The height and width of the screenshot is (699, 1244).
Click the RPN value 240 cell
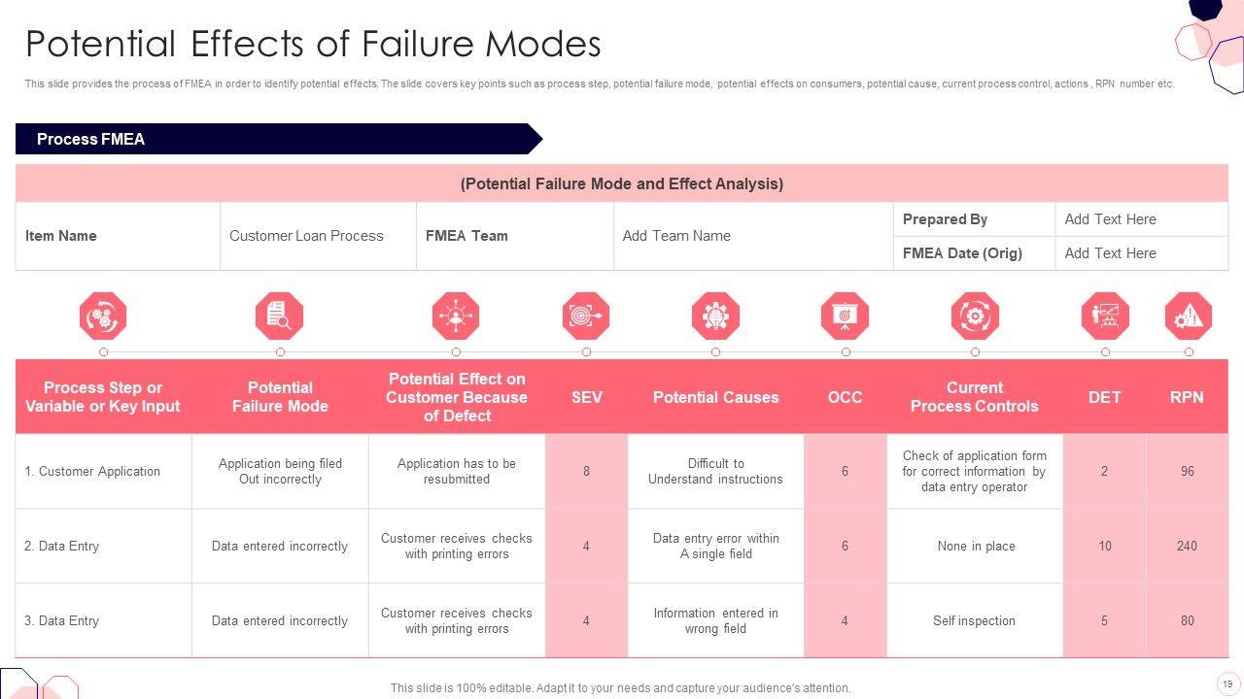point(1187,547)
